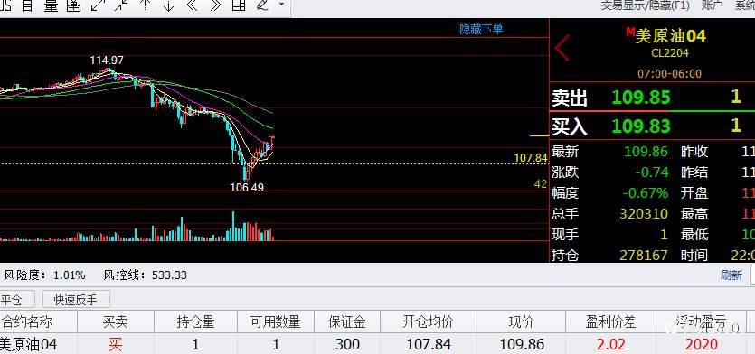Viewport: 755px width, 354px height.
Task: Click the 幅度 value -0.67%
Action: point(646,193)
